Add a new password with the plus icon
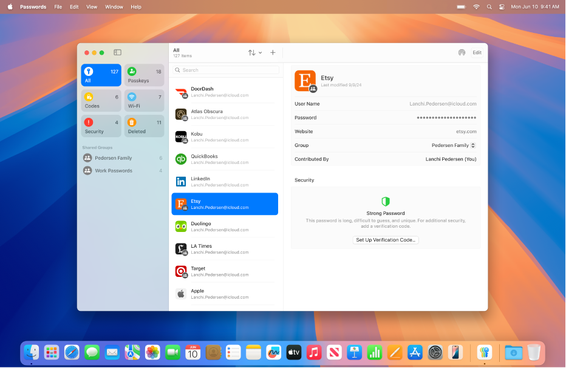 click(273, 53)
